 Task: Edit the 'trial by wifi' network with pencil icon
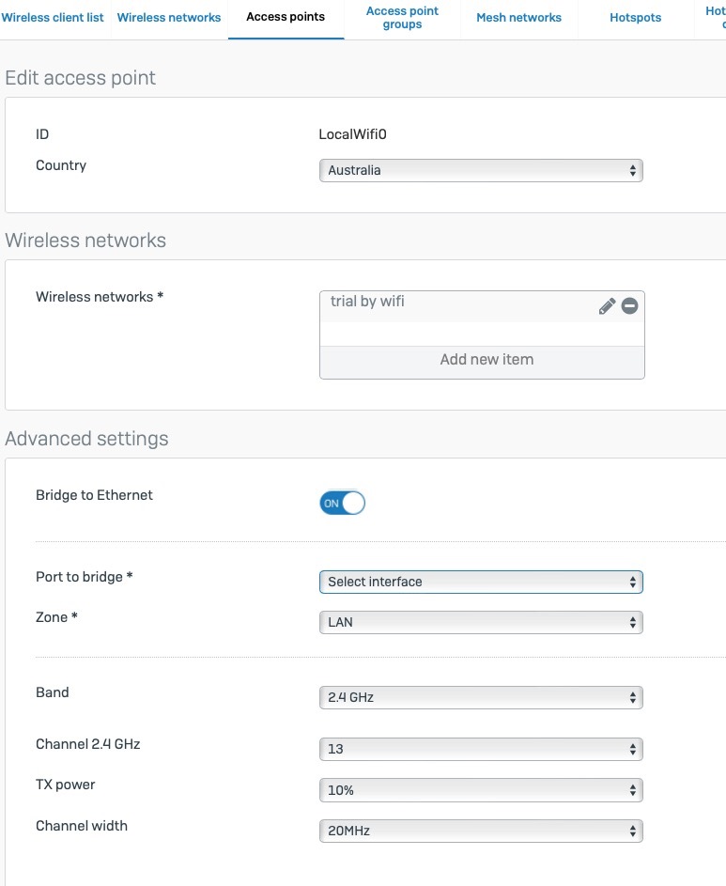[x=607, y=306]
